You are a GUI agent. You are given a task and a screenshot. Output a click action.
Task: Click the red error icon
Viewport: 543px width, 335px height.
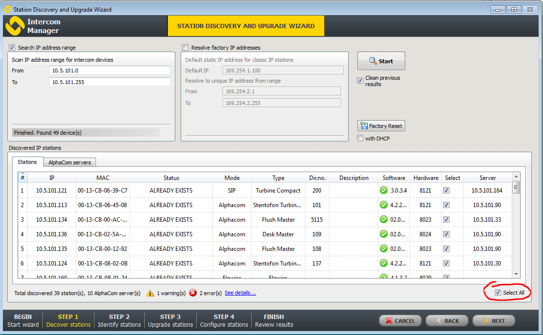click(193, 293)
